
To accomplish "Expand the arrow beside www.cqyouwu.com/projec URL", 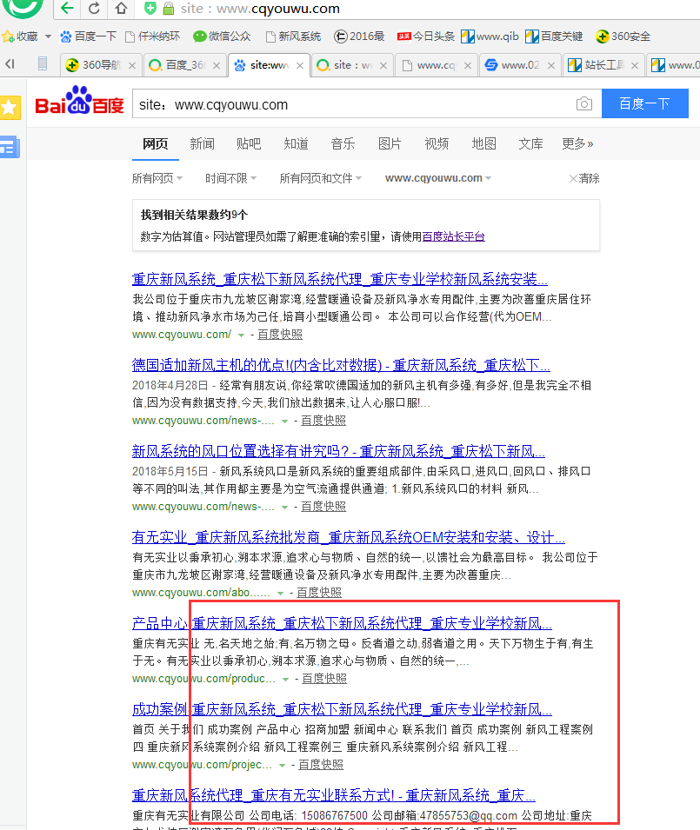I will point(283,765).
